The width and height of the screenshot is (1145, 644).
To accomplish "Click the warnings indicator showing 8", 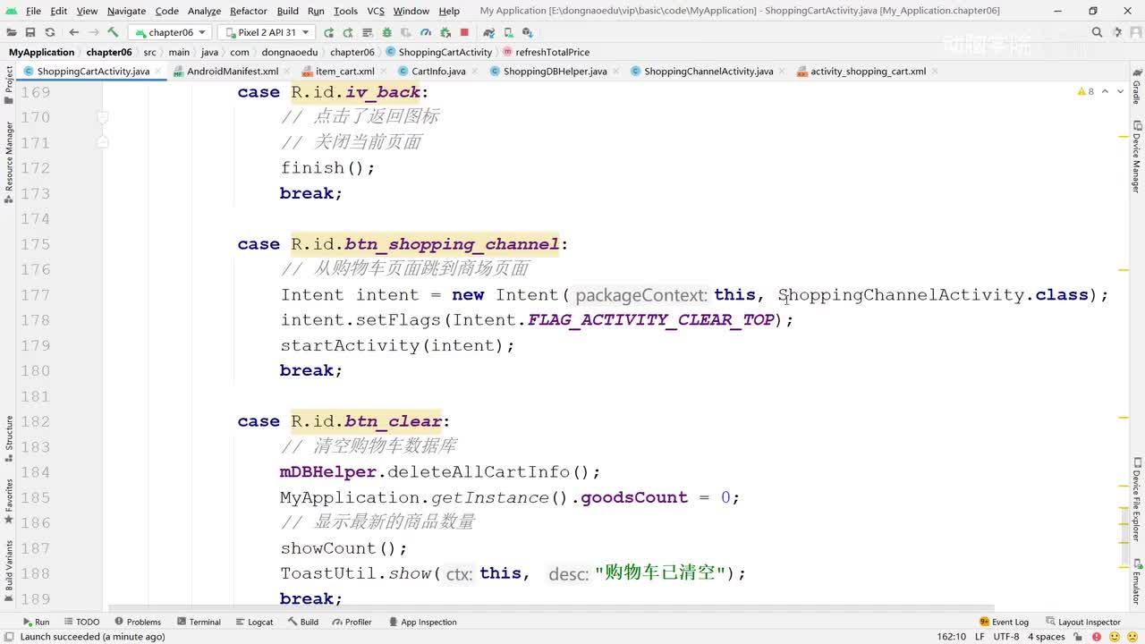I will coord(1086,91).
